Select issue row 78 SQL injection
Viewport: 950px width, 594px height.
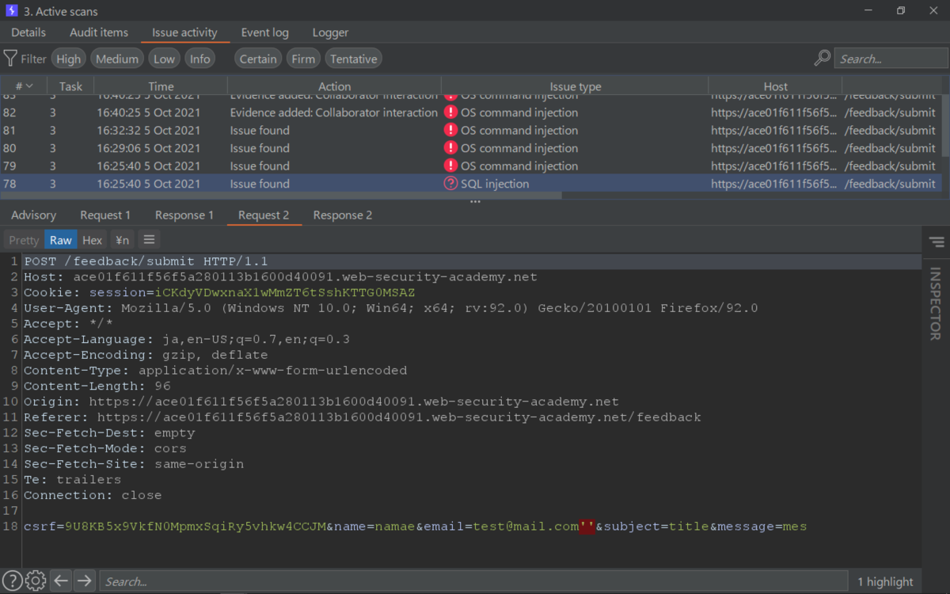point(471,183)
